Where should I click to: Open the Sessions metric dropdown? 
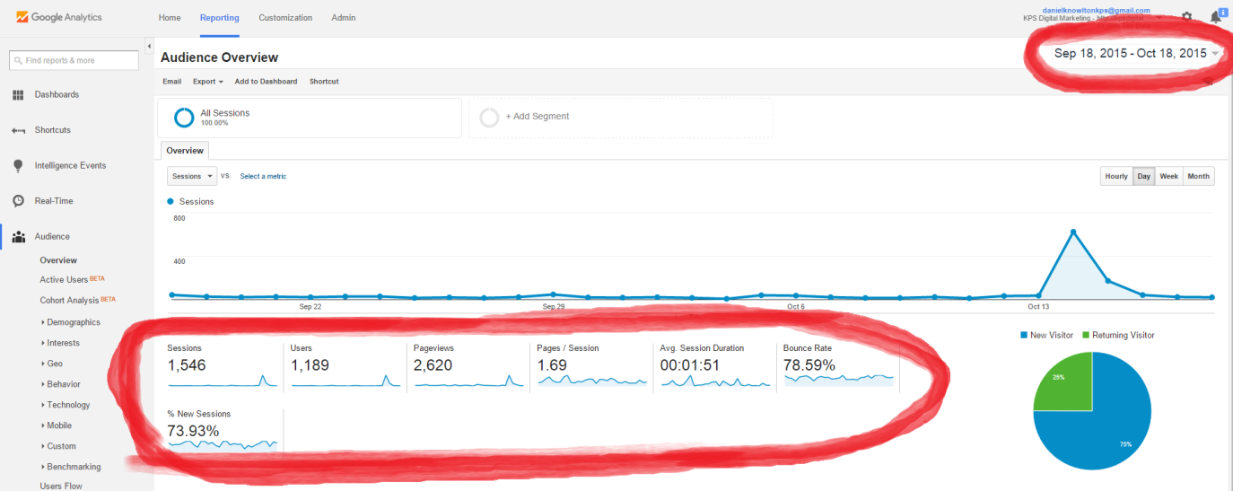pyautogui.click(x=192, y=176)
